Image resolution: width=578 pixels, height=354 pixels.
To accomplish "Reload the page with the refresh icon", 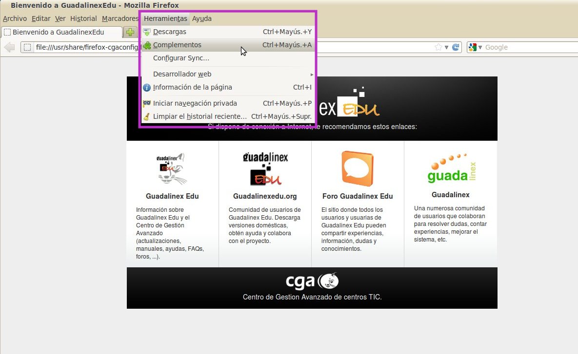I will point(456,47).
